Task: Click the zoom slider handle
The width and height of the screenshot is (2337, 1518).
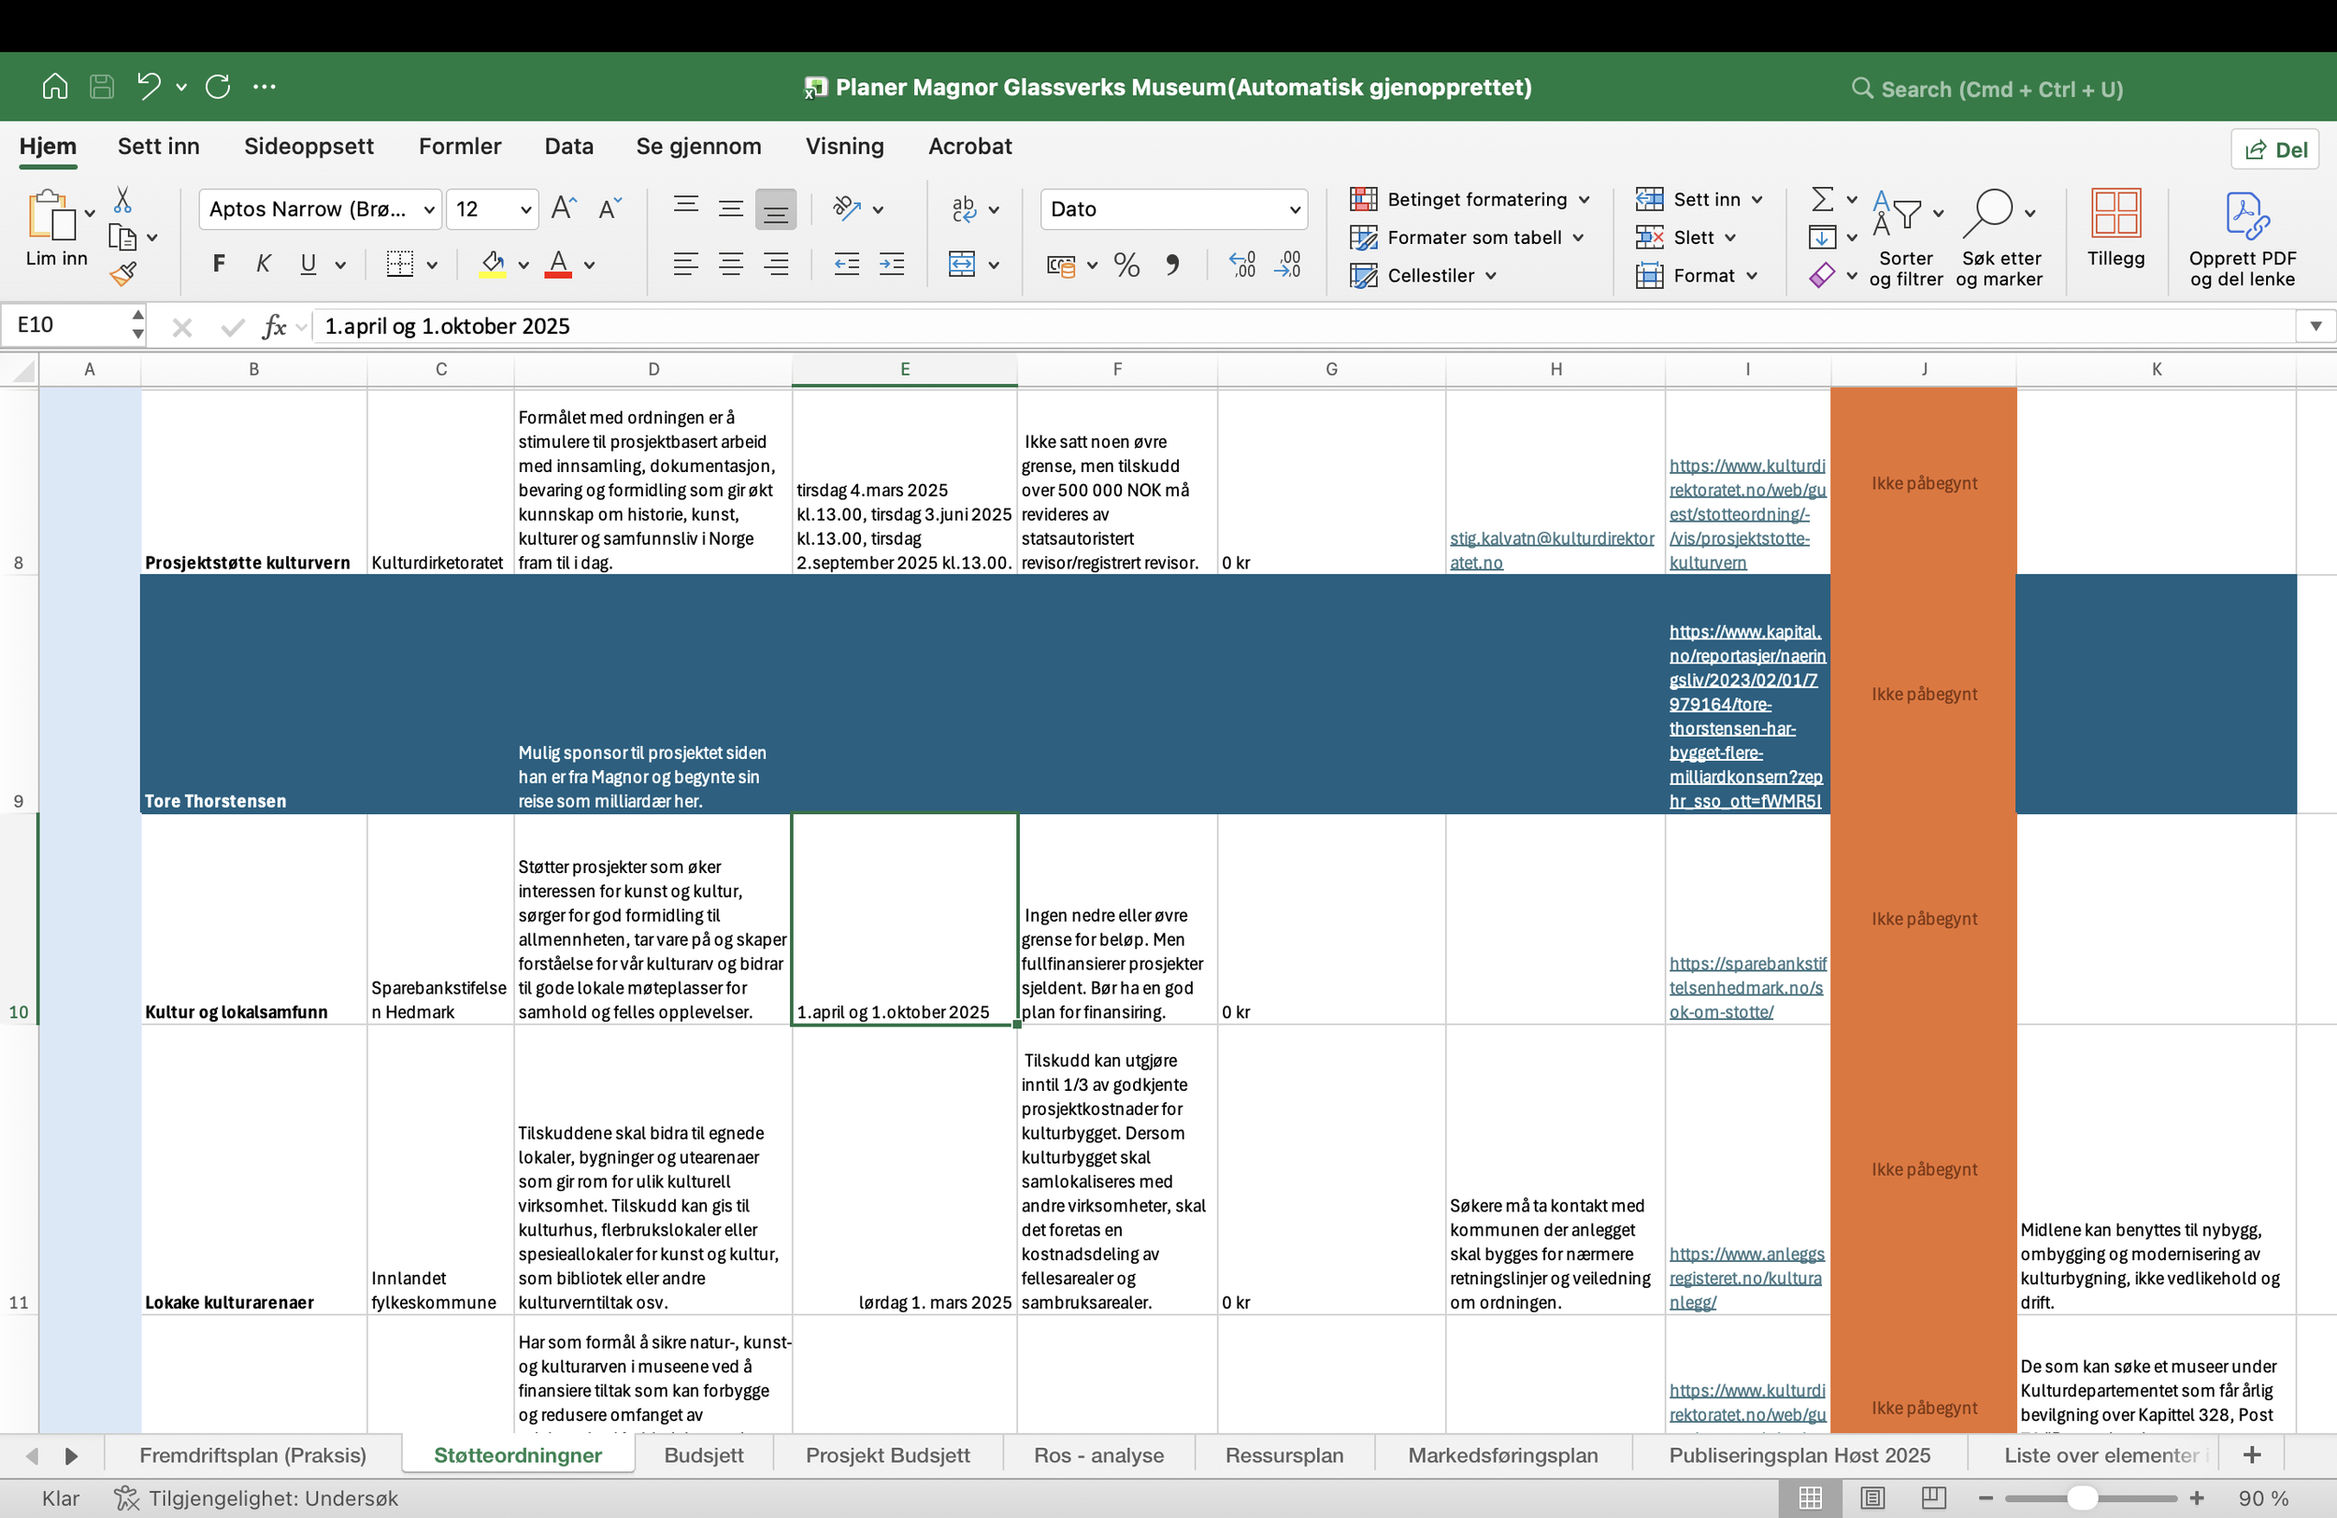Action: pyautogui.click(x=2081, y=1497)
